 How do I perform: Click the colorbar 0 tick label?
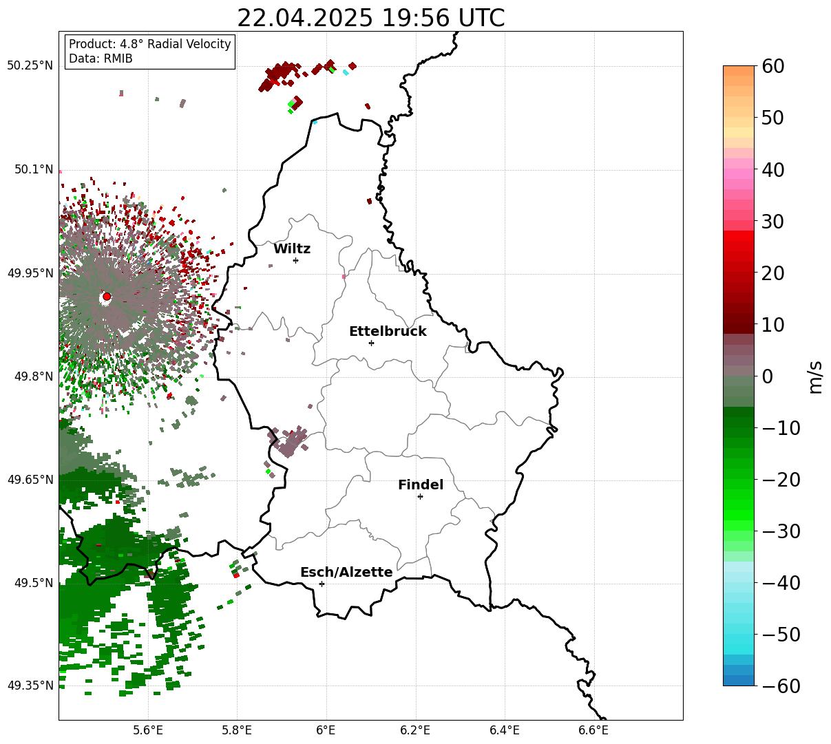click(767, 376)
